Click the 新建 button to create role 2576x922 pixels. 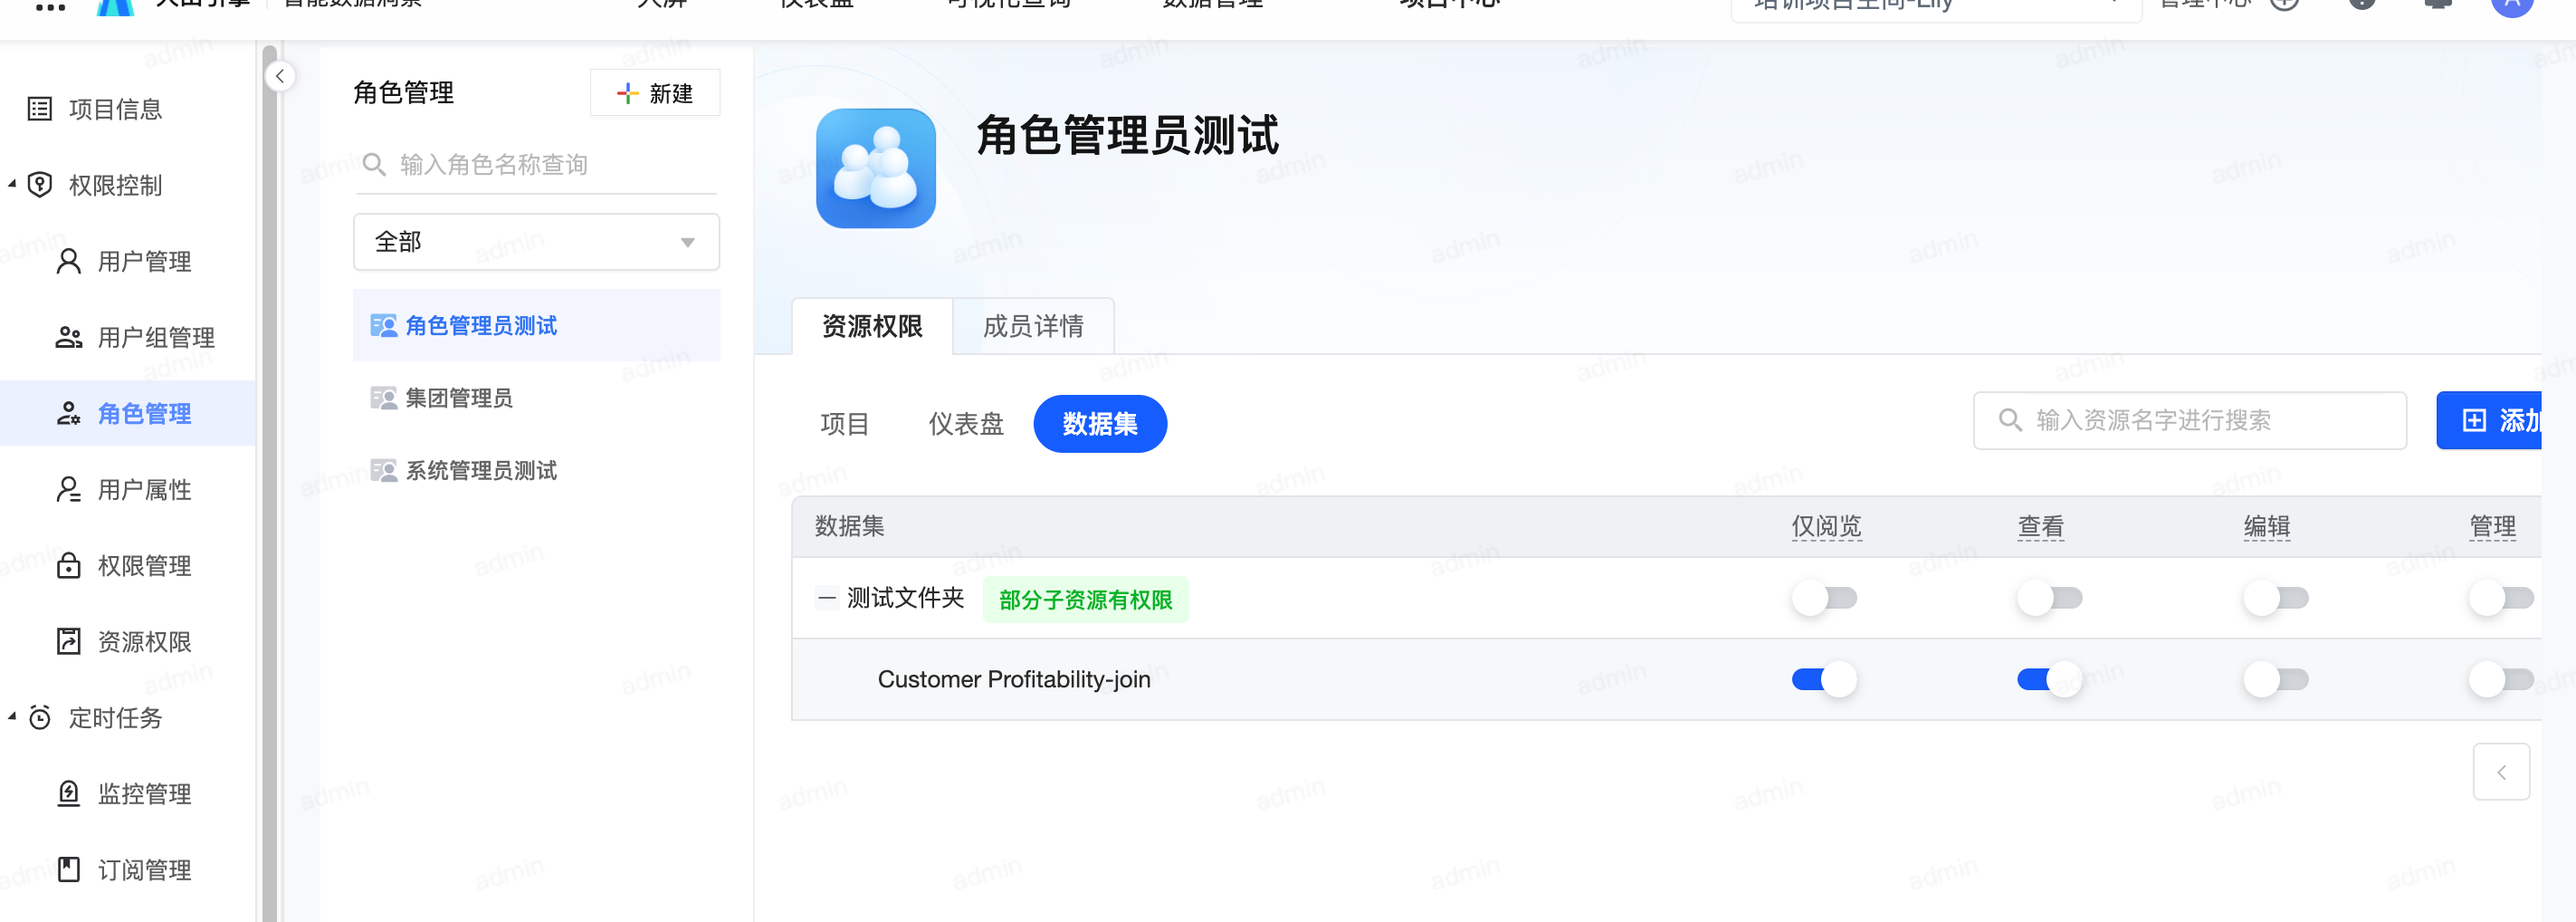(655, 93)
